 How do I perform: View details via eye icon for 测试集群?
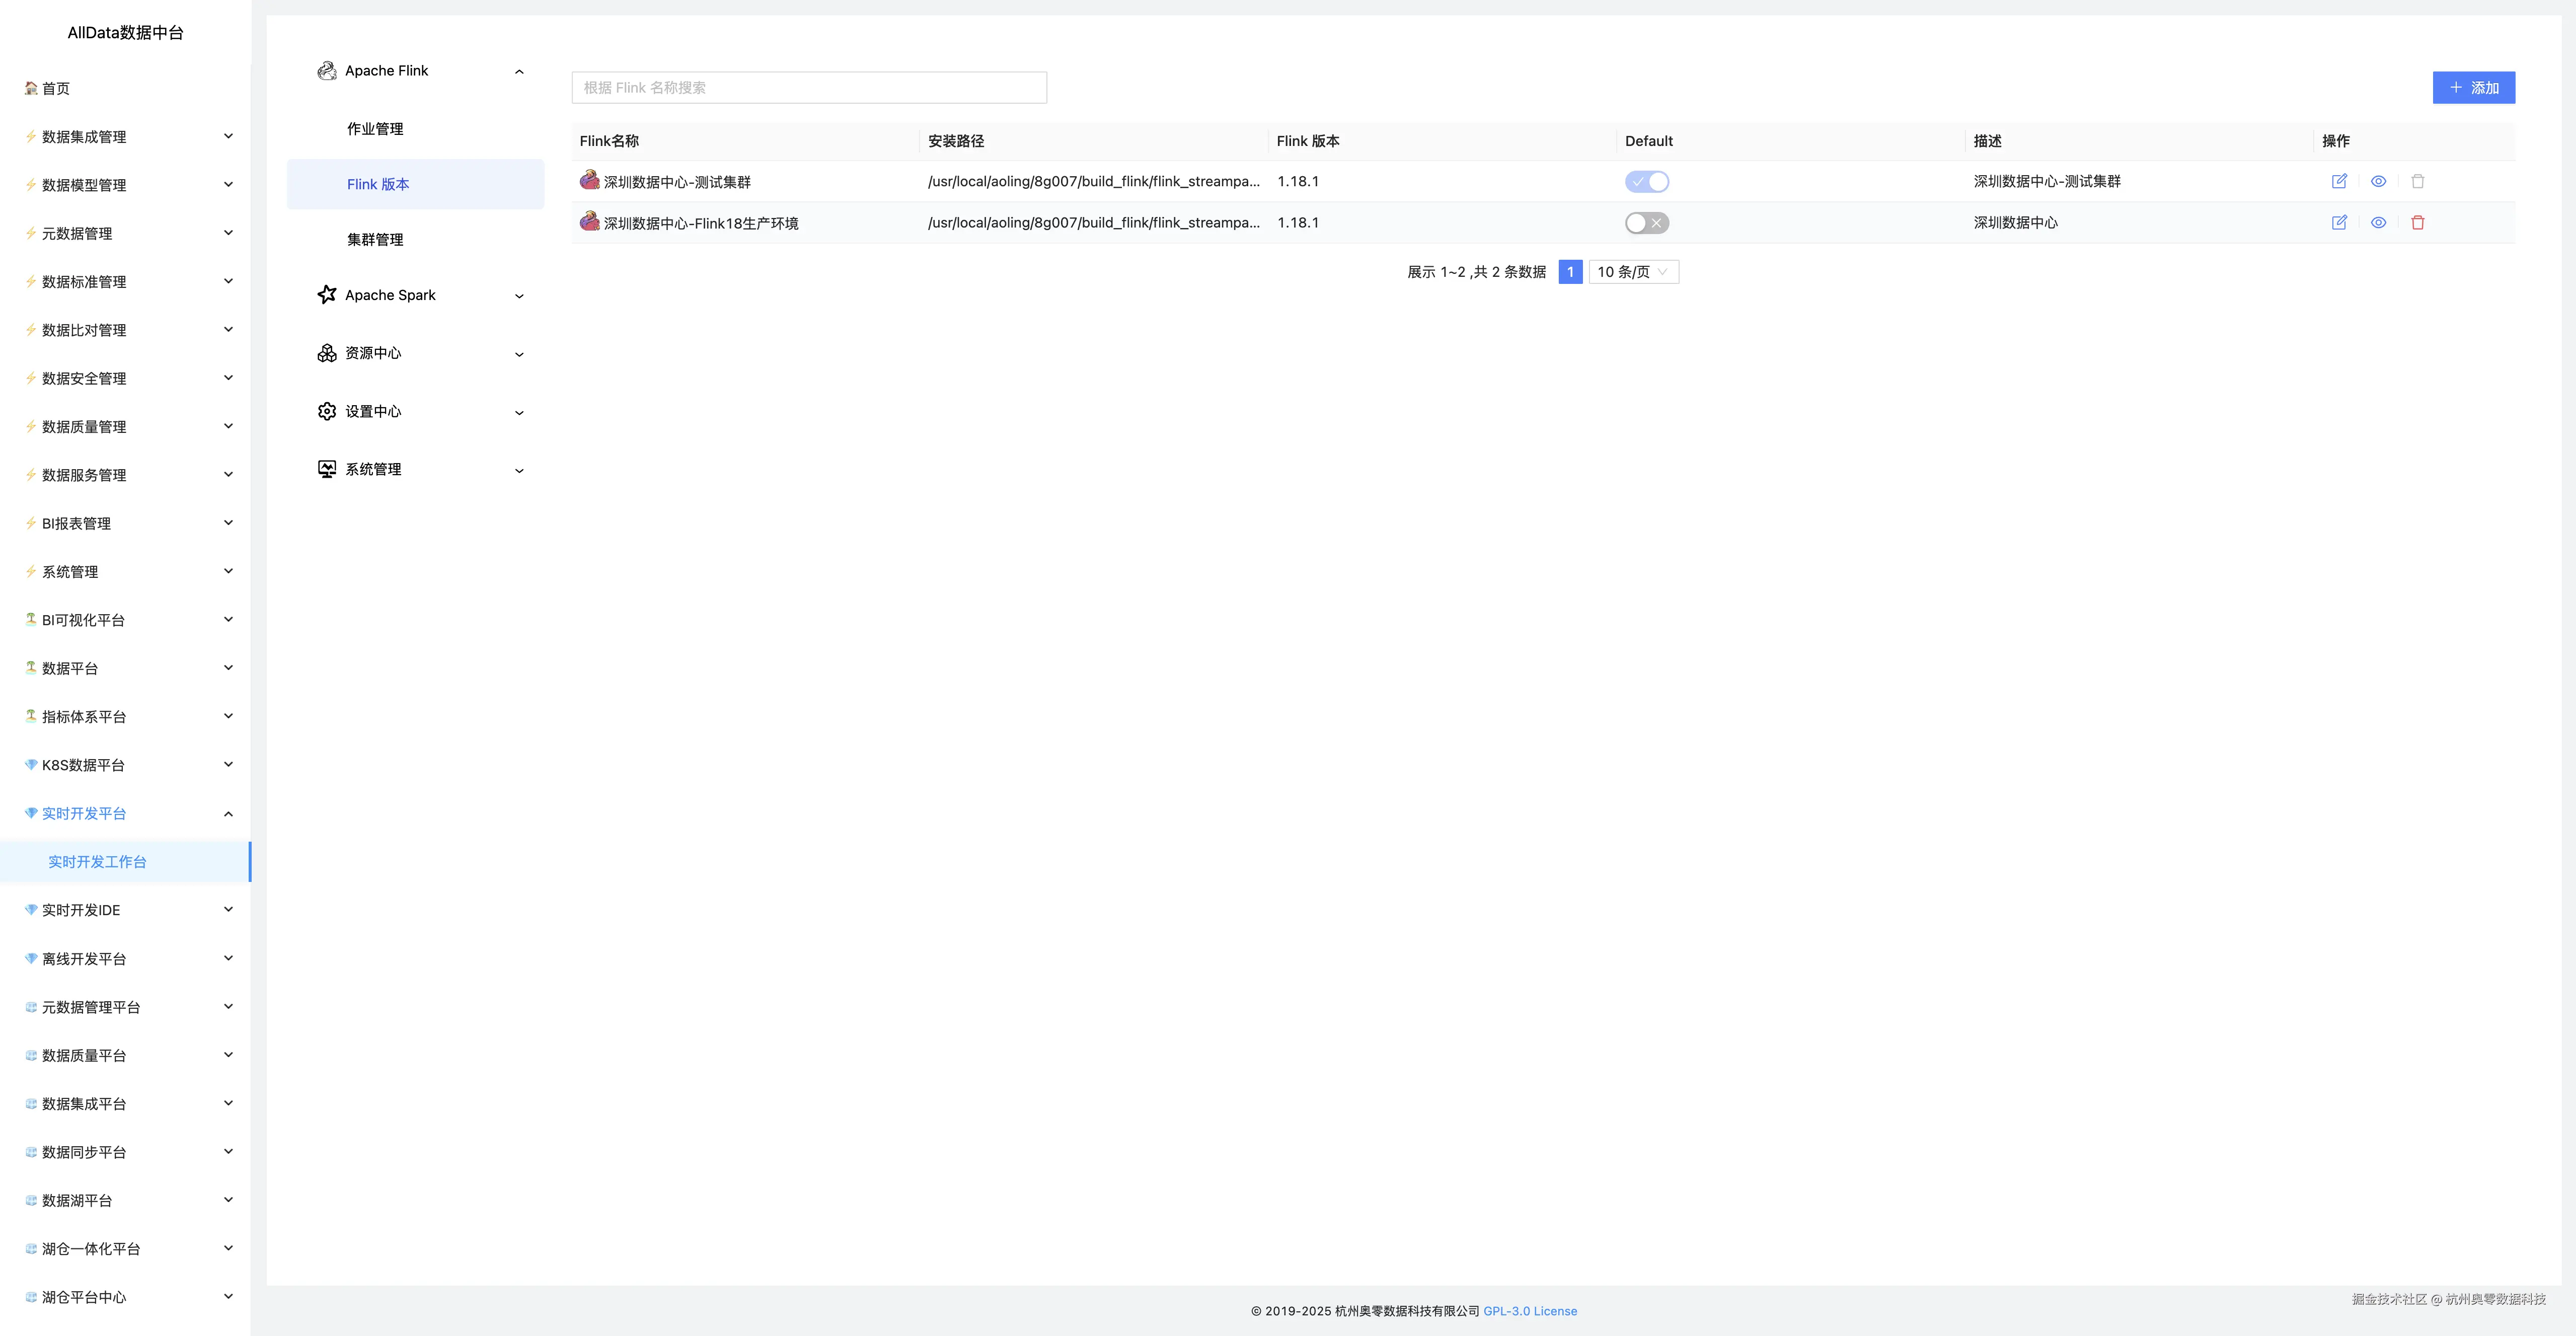pyautogui.click(x=2378, y=181)
